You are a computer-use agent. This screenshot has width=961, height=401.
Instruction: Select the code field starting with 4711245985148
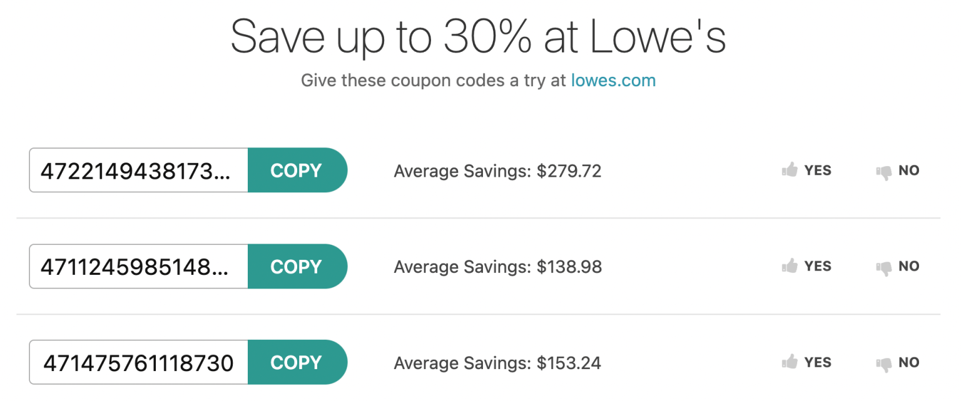pos(139,267)
